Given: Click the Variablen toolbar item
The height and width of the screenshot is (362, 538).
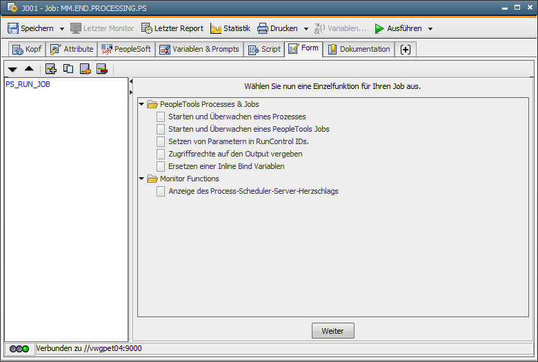Looking at the screenshot, I should 340,28.
